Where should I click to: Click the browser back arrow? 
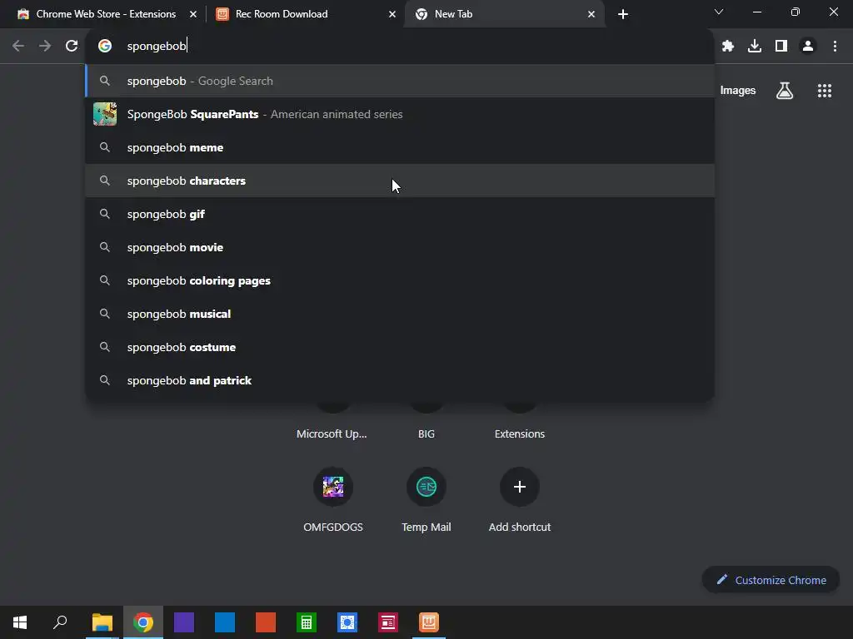coord(18,47)
